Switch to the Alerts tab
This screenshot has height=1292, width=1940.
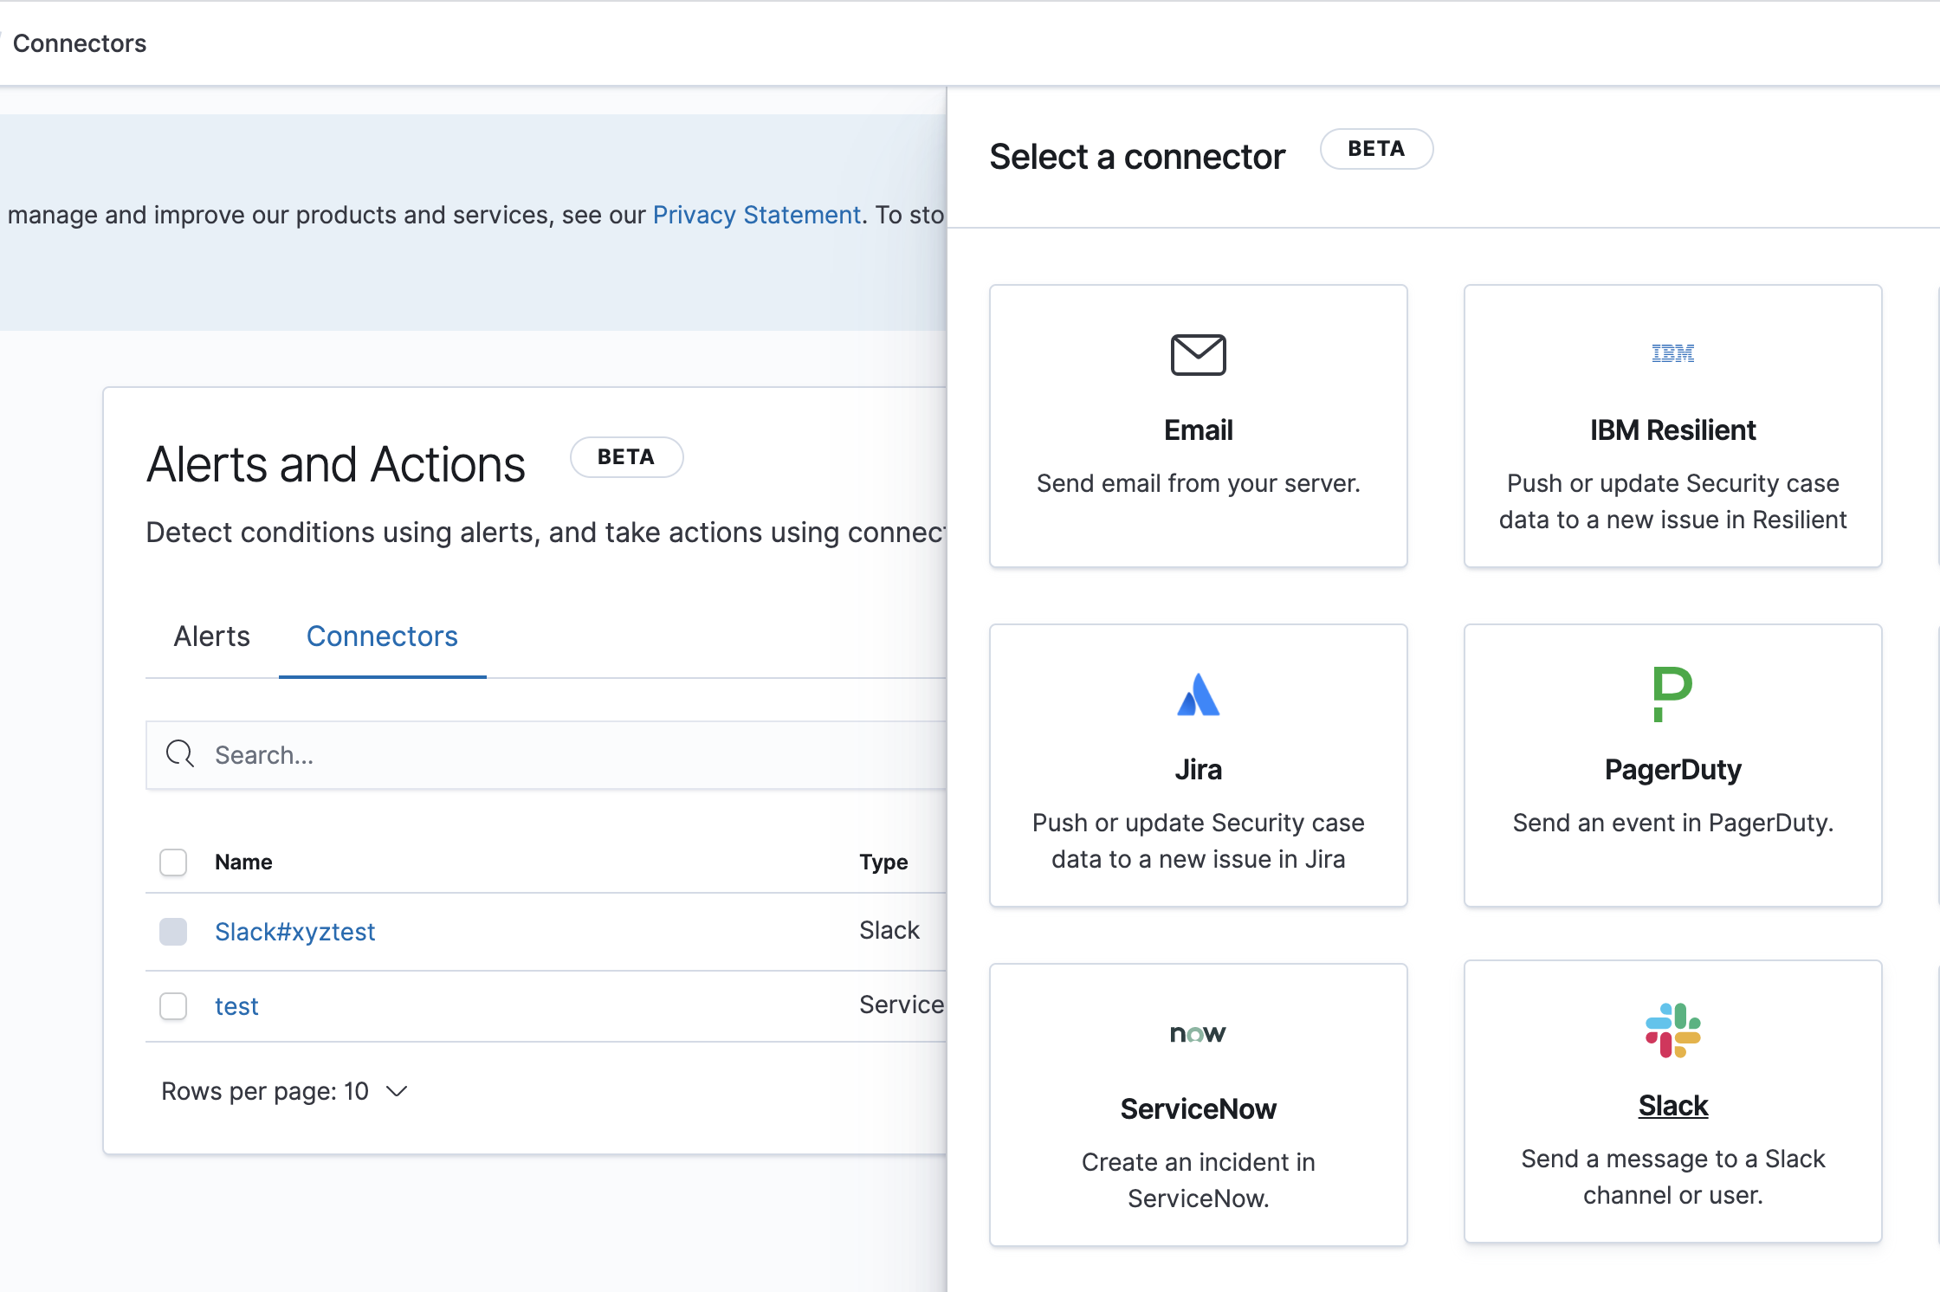click(211, 636)
